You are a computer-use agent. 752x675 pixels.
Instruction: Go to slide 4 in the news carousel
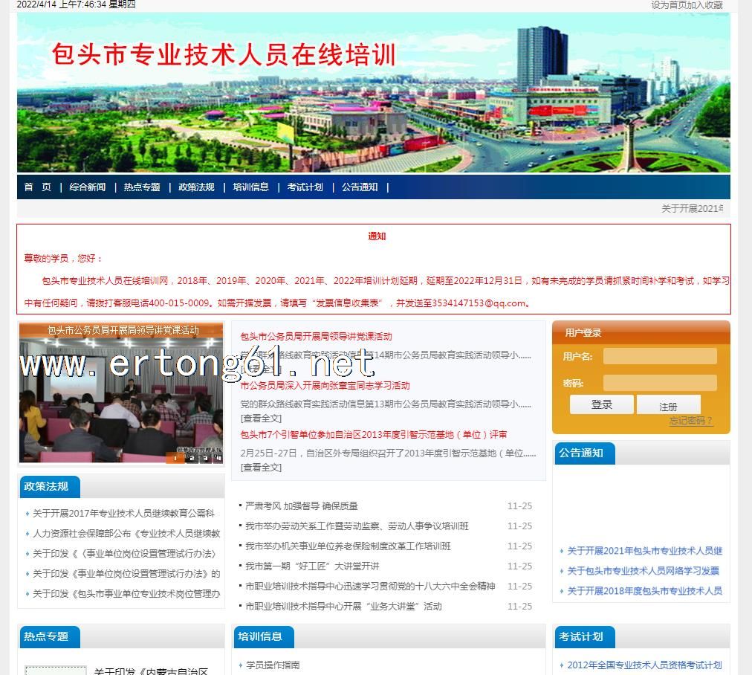[218, 458]
